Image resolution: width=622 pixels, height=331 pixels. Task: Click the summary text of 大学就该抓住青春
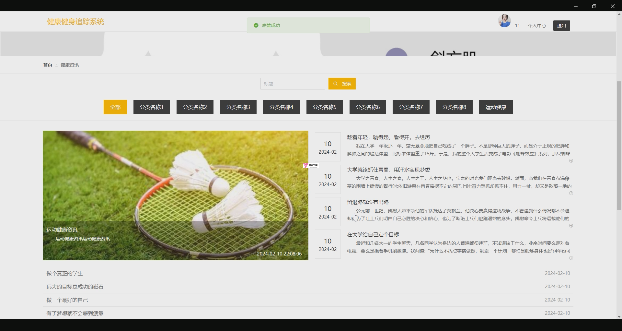[459, 182]
